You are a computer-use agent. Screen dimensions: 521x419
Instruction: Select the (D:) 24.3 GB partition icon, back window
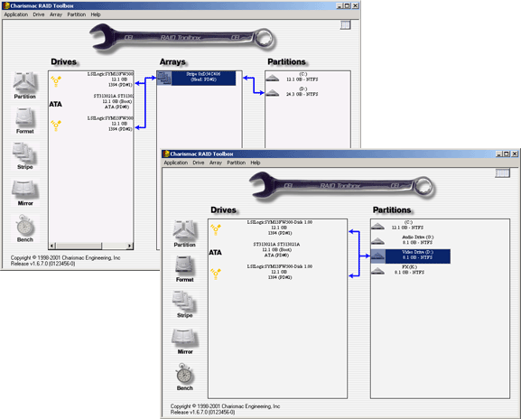tap(272, 93)
